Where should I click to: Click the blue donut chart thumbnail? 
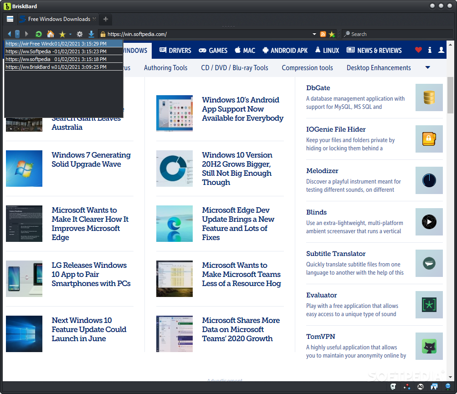[175, 169]
